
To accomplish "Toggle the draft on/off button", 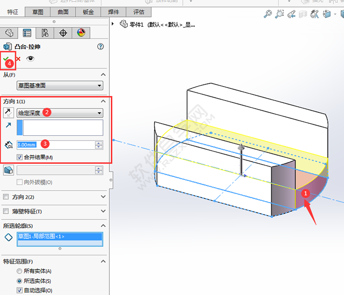I will pyautogui.click(x=9, y=170).
